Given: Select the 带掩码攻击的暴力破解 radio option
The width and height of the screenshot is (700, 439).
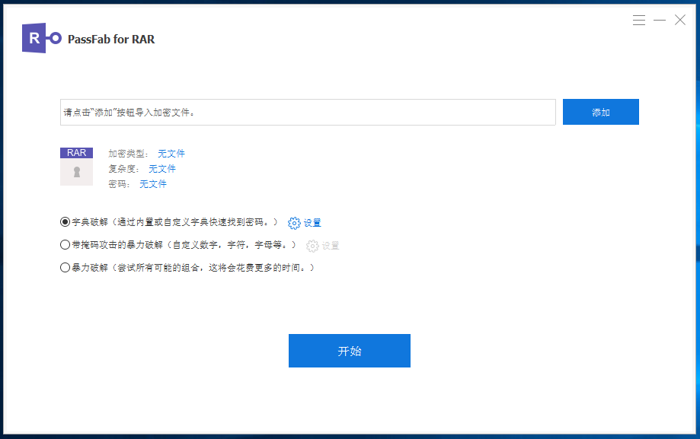Looking at the screenshot, I should coord(65,245).
